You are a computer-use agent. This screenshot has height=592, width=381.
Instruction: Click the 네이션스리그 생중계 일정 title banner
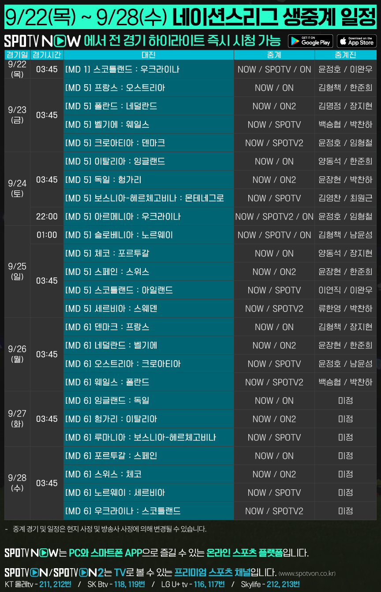pyautogui.click(x=190, y=17)
